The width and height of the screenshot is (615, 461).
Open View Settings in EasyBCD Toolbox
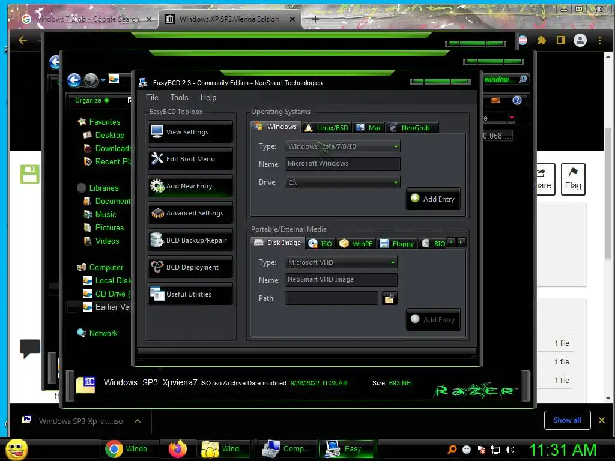[190, 131]
